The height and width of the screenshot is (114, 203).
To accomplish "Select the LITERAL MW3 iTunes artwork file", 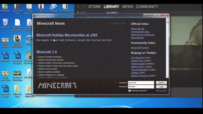I will (17, 41).
